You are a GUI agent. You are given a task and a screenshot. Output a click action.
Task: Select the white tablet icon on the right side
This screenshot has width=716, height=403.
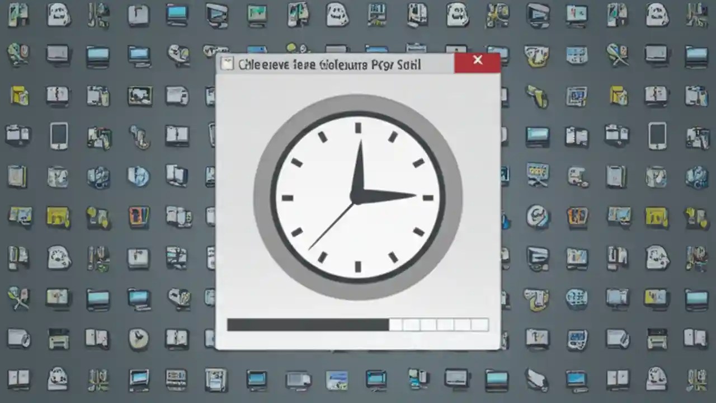(657, 135)
